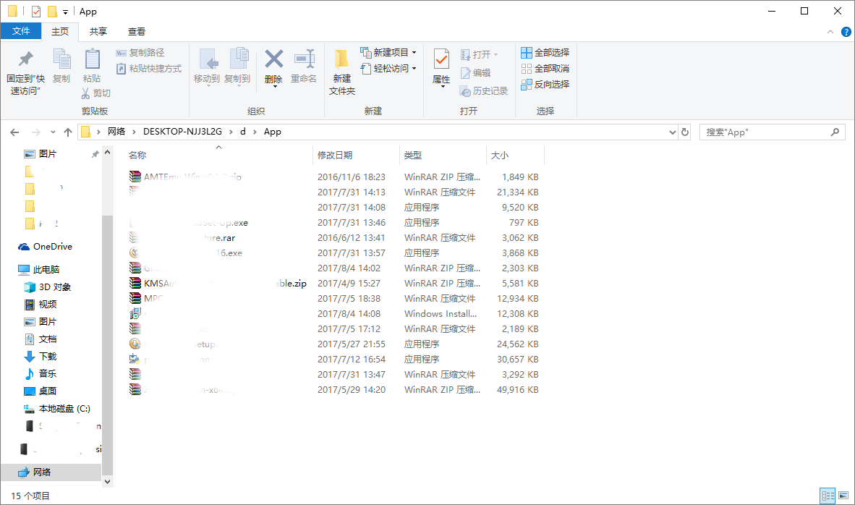Click the Cut (剪切) scissors icon
Screen dimensions: 855x505
[85, 93]
